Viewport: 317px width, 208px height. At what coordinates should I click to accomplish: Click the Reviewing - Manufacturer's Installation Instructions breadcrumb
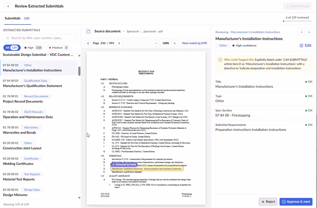248,32
